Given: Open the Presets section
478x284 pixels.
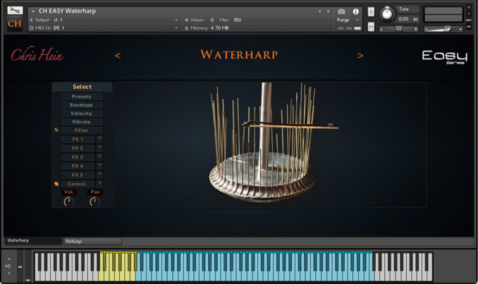Looking at the screenshot, I should pos(82,97).
